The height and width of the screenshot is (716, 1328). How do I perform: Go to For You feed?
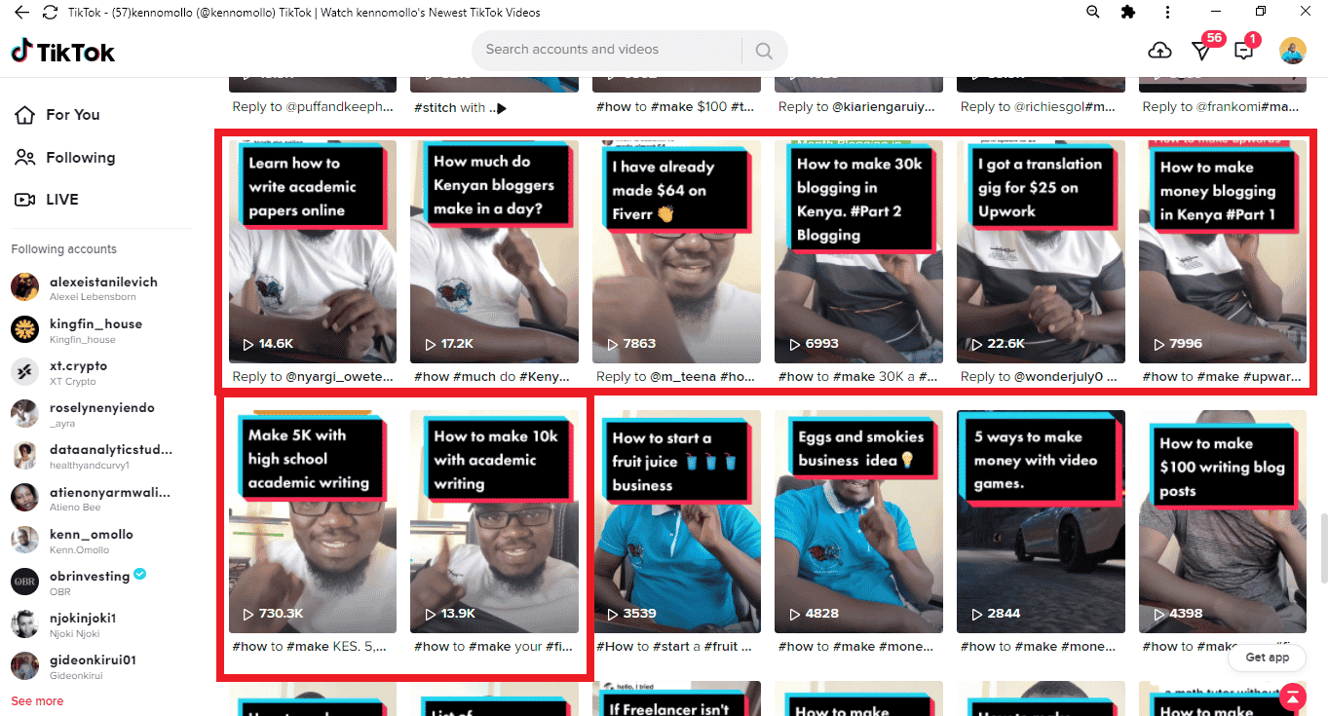coord(58,115)
